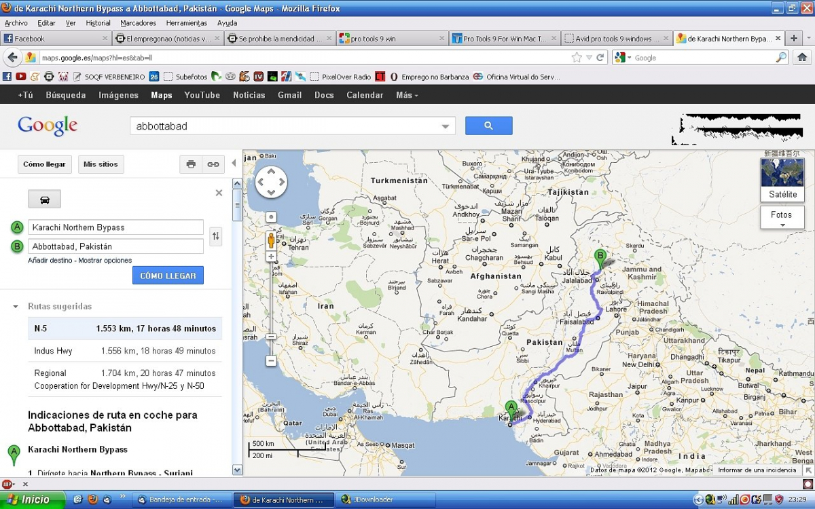Image resolution: width=815 pixels, height=509 pixels.
Task: Click the Adblock Plus icon in addon bar
Action: (7, 484)
